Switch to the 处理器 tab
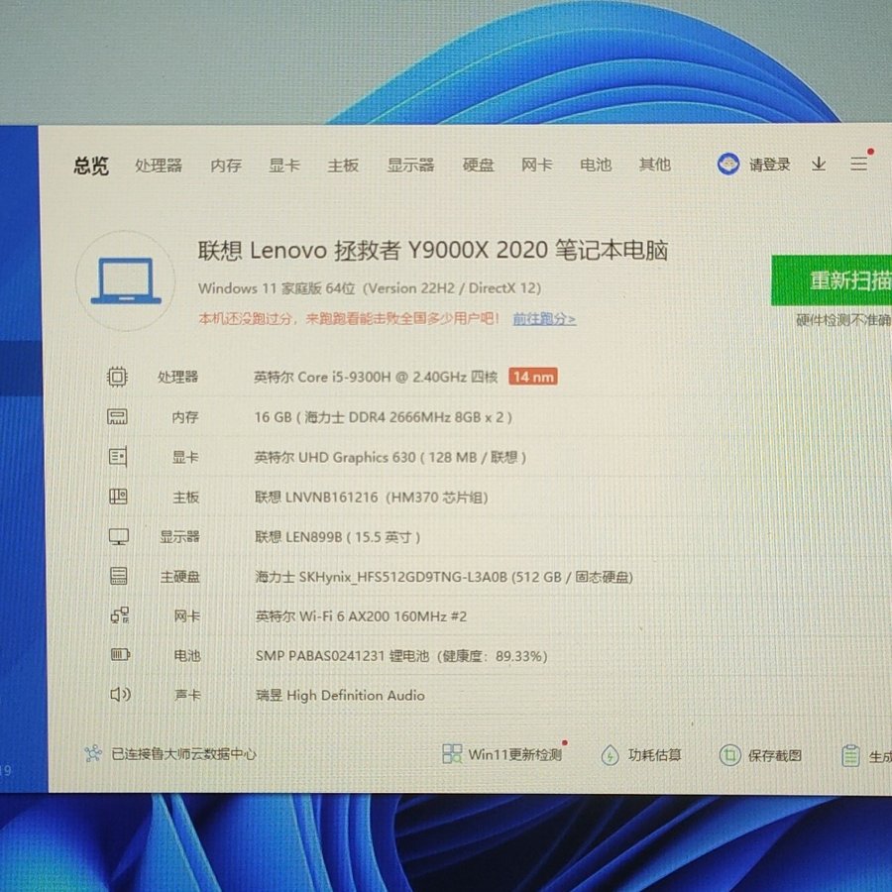Screen dimensions: 892x892 pos(159,166)
